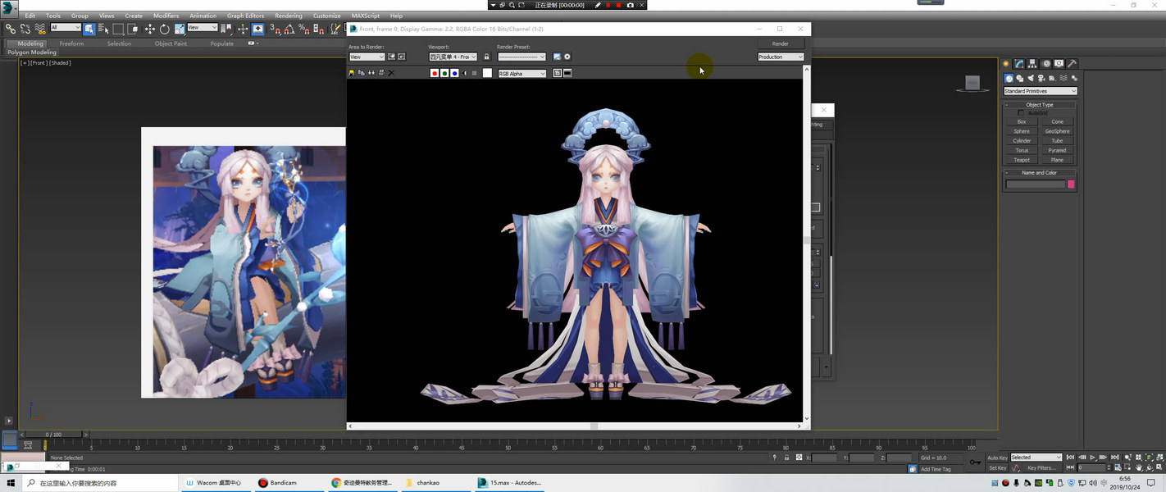The height and width of the screenshot is (492, 1166).
Task: Click the Teapot primitive button
Action: (x=1022, y=160)
